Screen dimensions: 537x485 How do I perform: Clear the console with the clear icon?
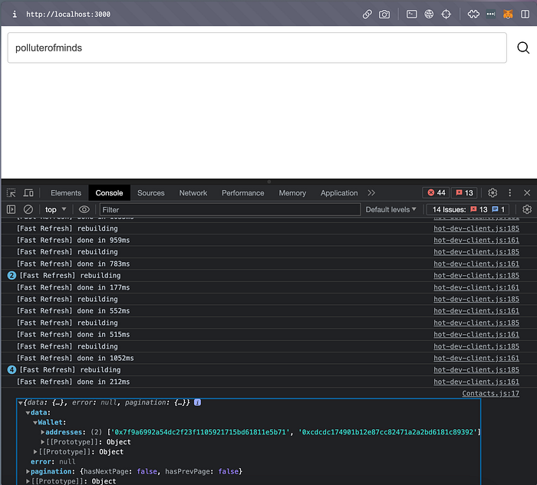(28, 209)
